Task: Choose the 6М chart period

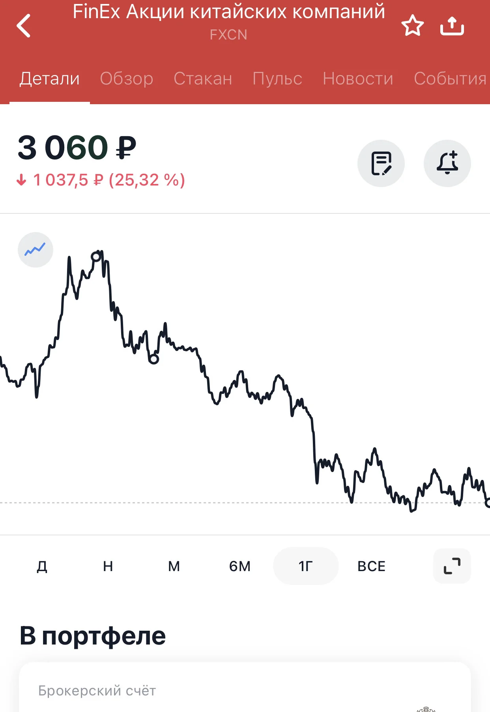Action: click(x=240, y=566)
